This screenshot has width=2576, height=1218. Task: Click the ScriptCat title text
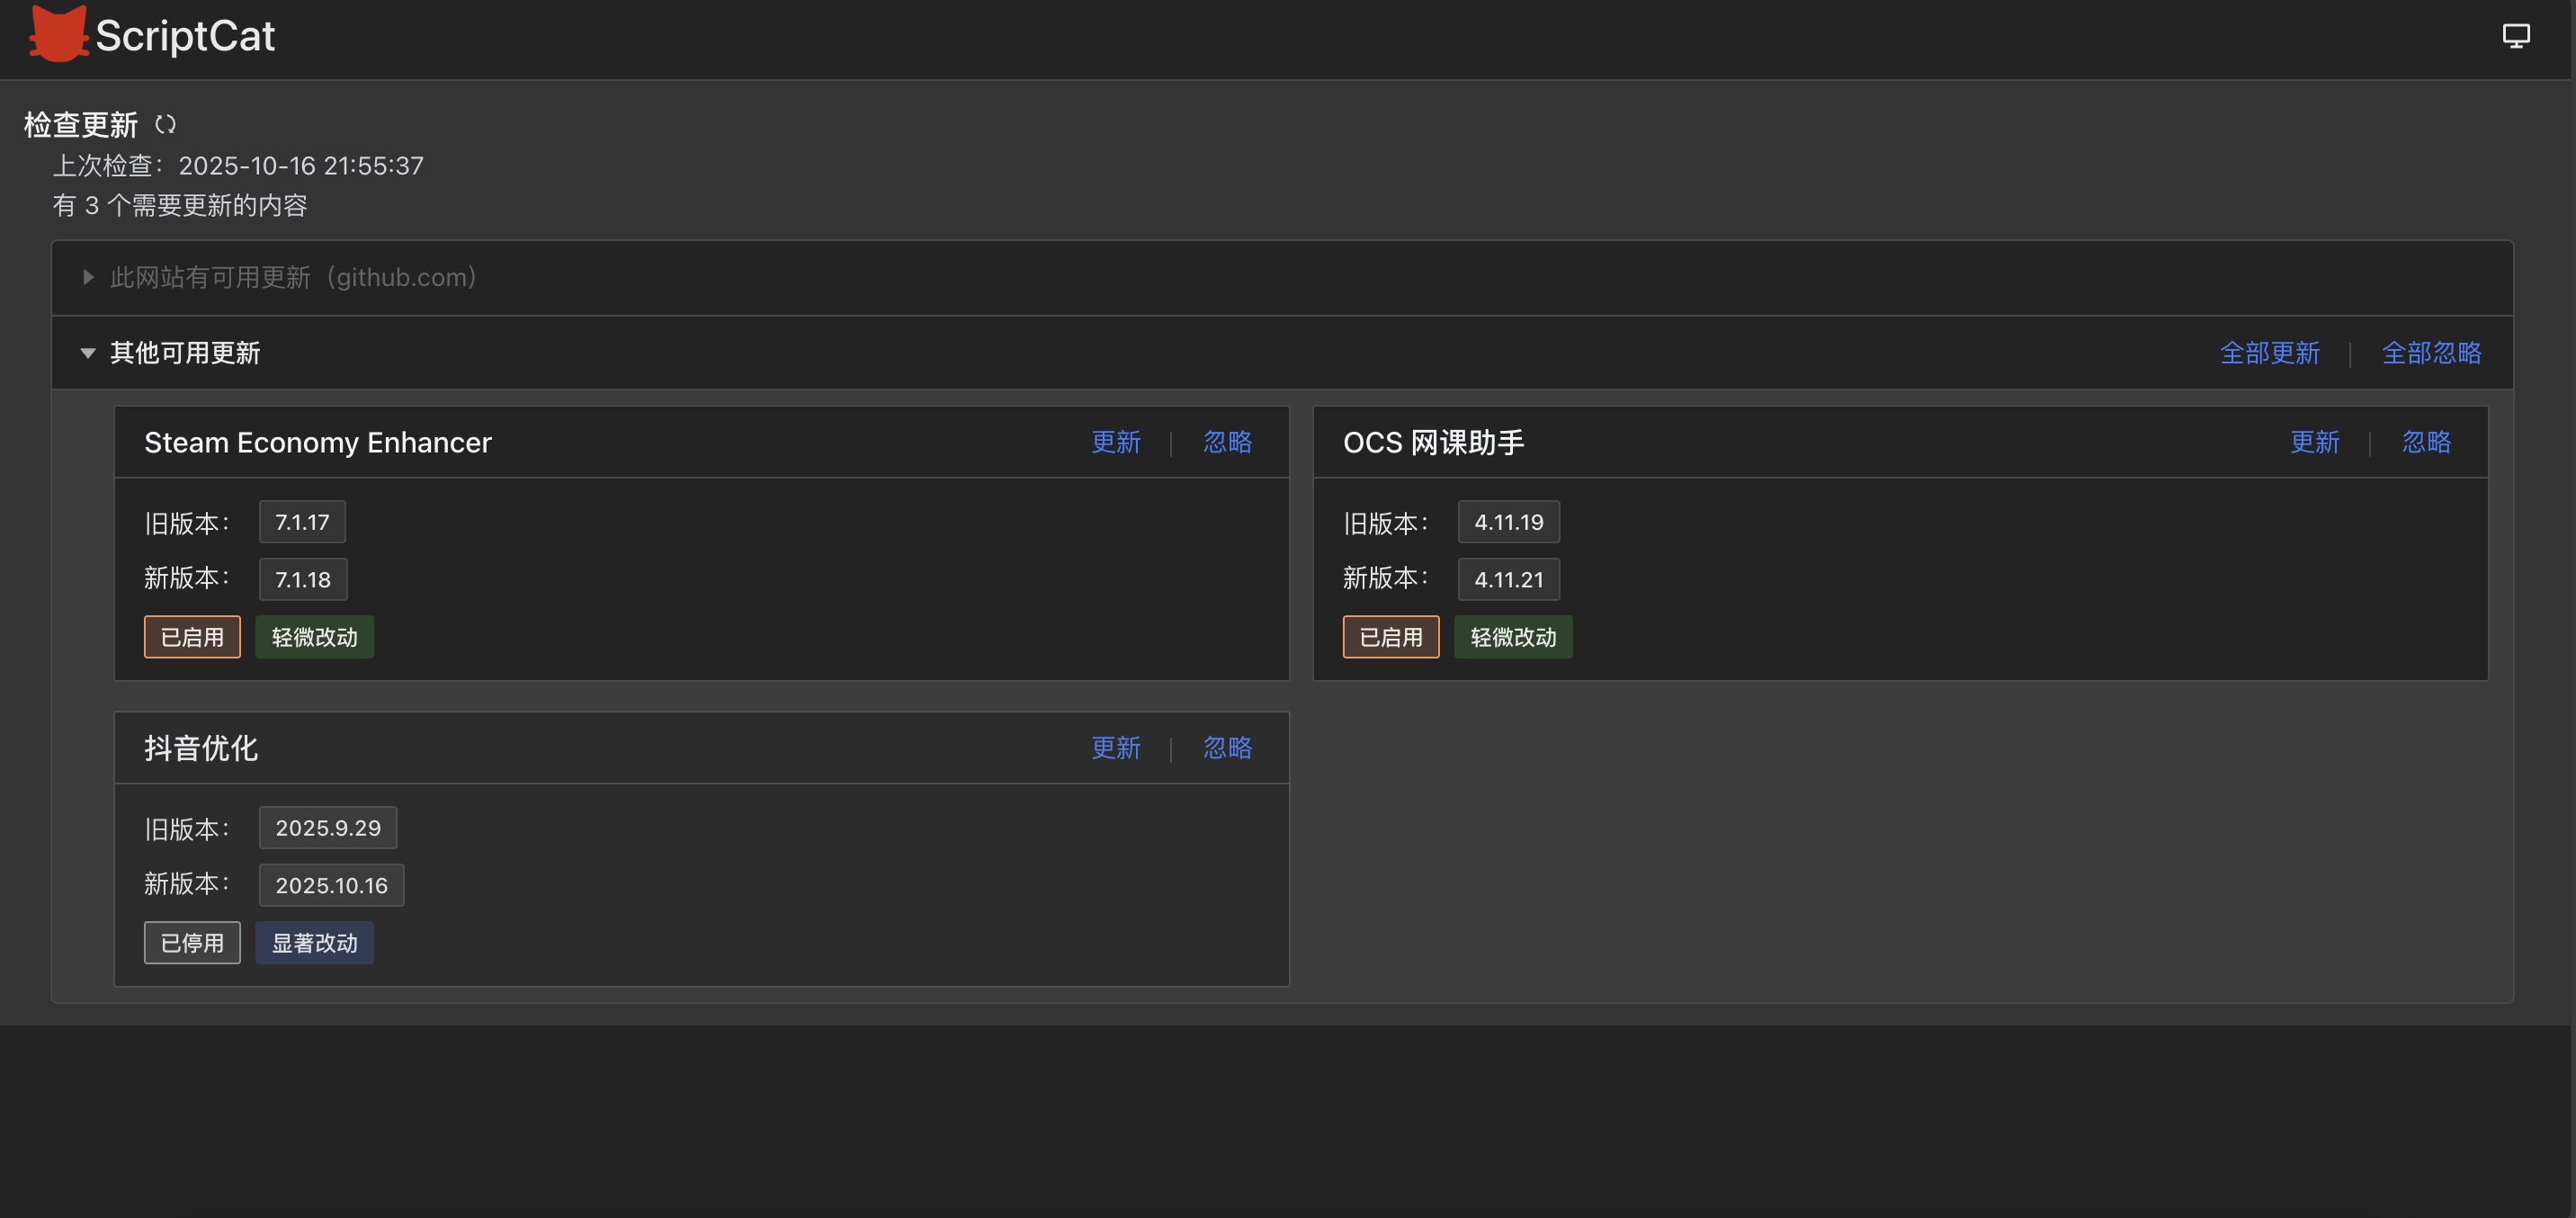(185, 36)
